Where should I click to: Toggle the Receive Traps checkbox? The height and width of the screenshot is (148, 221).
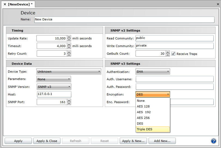click(173, 54)
